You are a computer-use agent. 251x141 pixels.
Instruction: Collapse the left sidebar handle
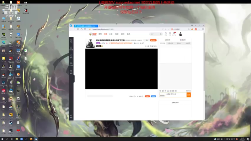tap(74, 79)
